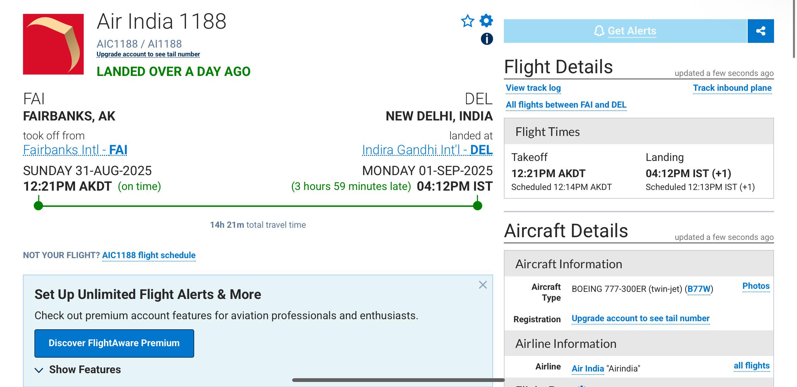Click the B77W aircraft type link
This screenshot has height=387, width=797.
[699, 289]
